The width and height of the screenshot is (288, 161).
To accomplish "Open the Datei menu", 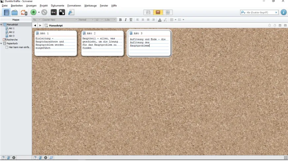I will [5, 6].
